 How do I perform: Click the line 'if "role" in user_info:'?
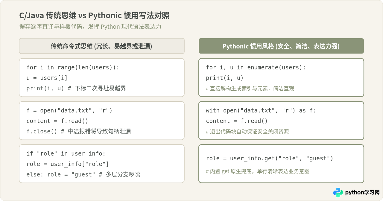[66, 153]
